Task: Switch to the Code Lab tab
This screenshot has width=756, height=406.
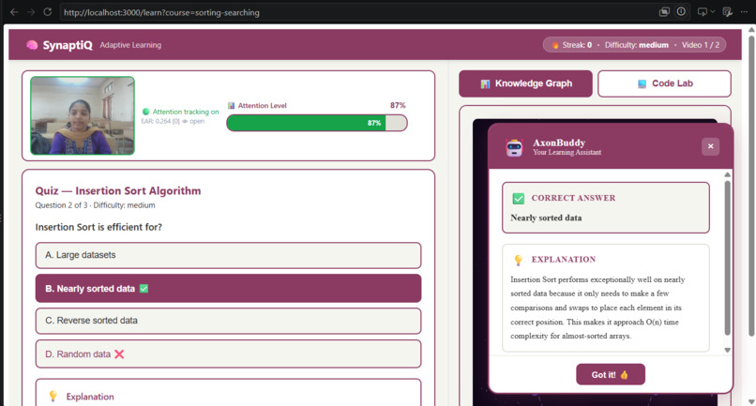Action: pos(664,83)
